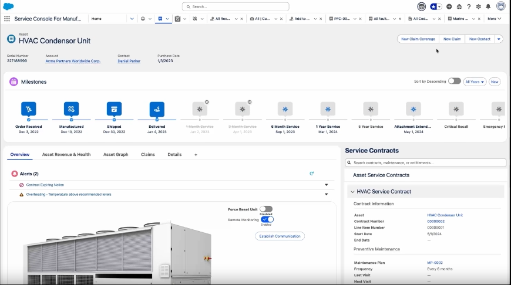Open more actions dropdown beside New Contact

(499, 39)
